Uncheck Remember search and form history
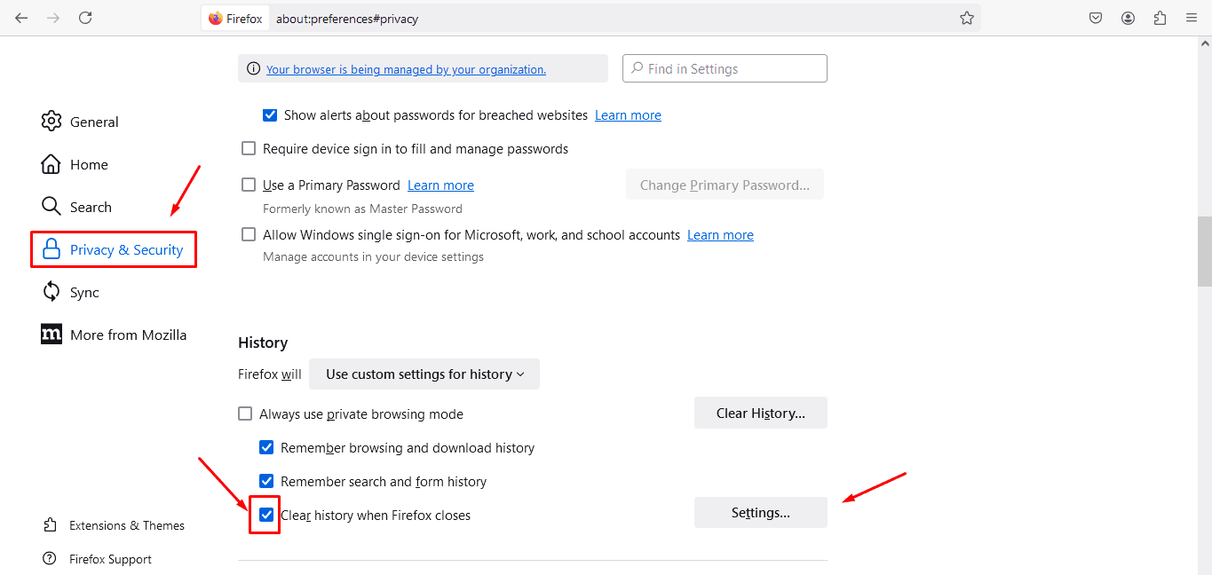 [266, 482]
